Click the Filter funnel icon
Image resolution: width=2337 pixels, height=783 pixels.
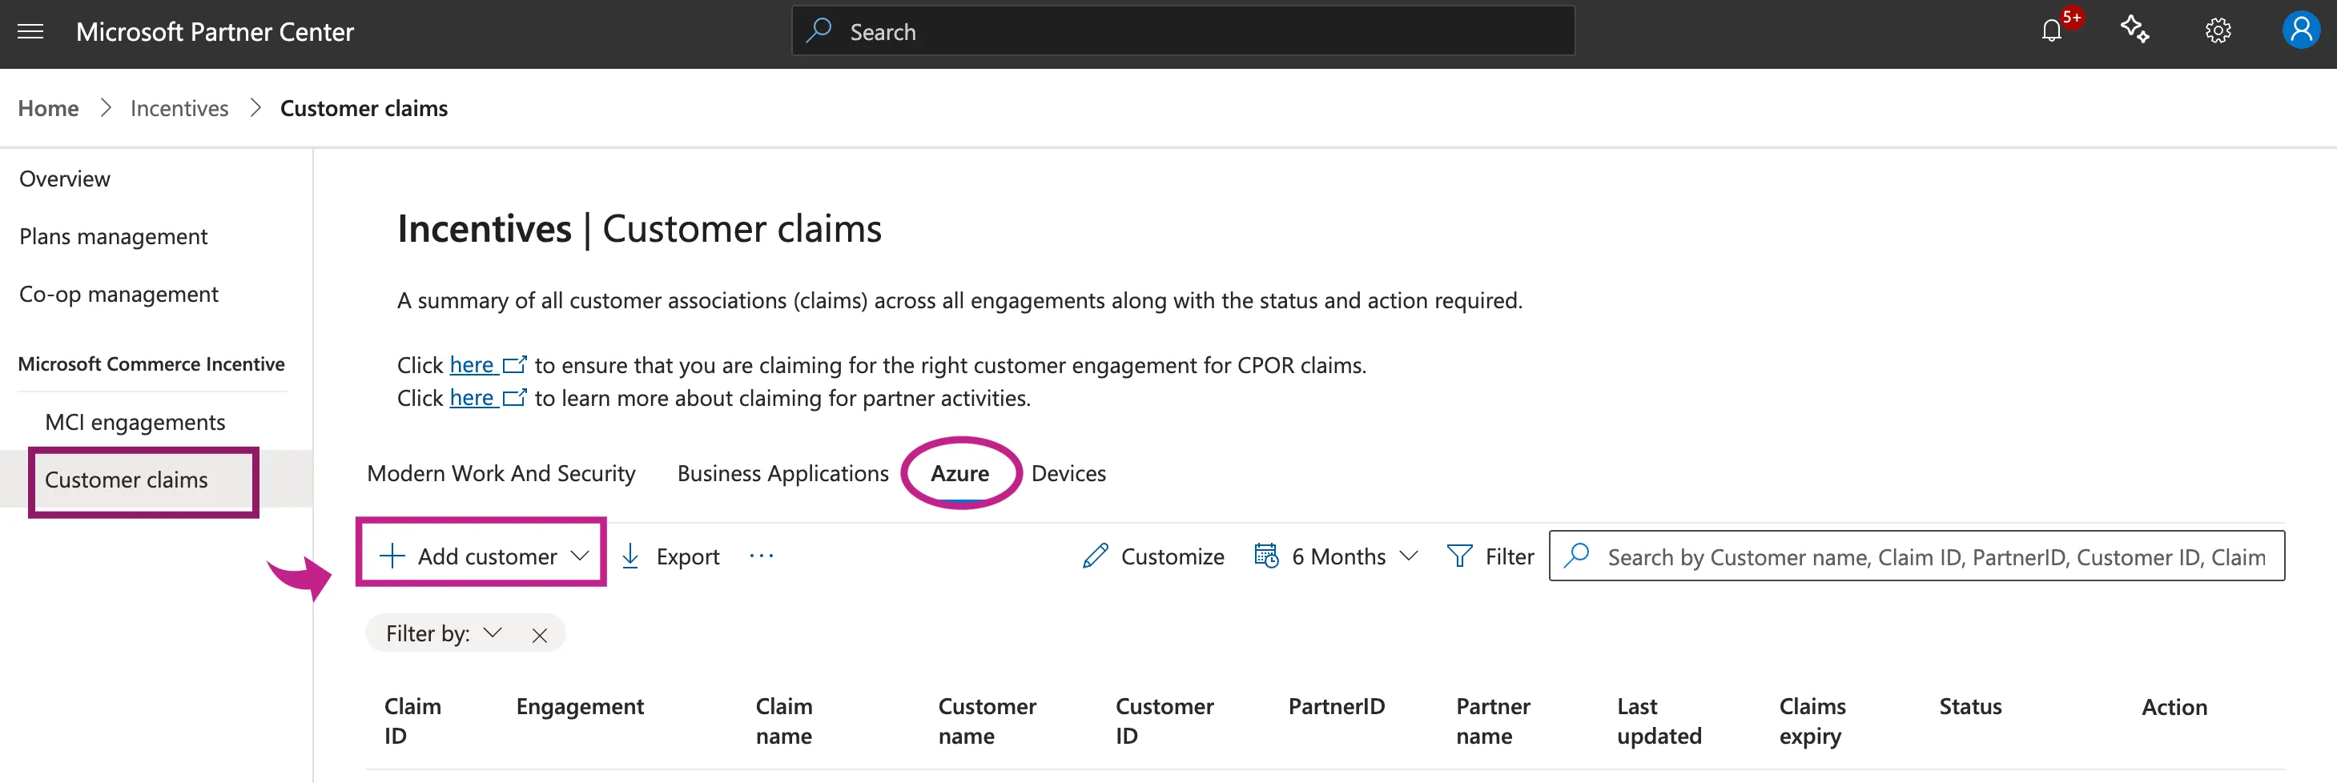tap(1460, 556)
